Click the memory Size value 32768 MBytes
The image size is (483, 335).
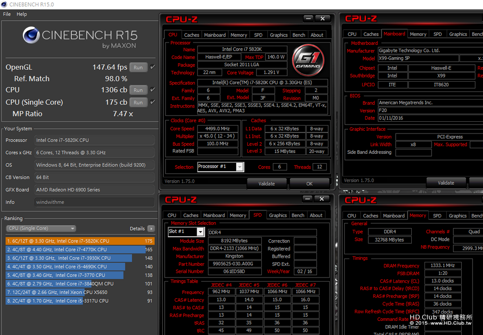[390, 240]
